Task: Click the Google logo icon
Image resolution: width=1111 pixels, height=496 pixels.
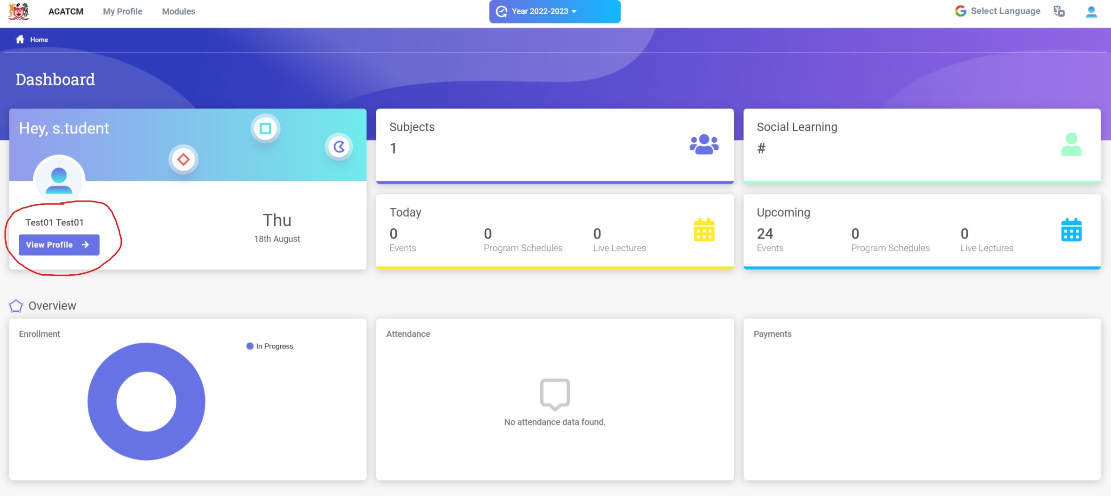Action: (961, 11)
